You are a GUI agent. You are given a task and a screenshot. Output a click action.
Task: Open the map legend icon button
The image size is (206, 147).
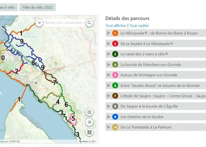90,112
